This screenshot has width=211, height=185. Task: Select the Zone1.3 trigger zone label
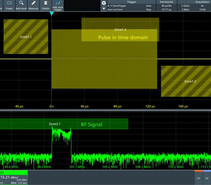(120, 30)
